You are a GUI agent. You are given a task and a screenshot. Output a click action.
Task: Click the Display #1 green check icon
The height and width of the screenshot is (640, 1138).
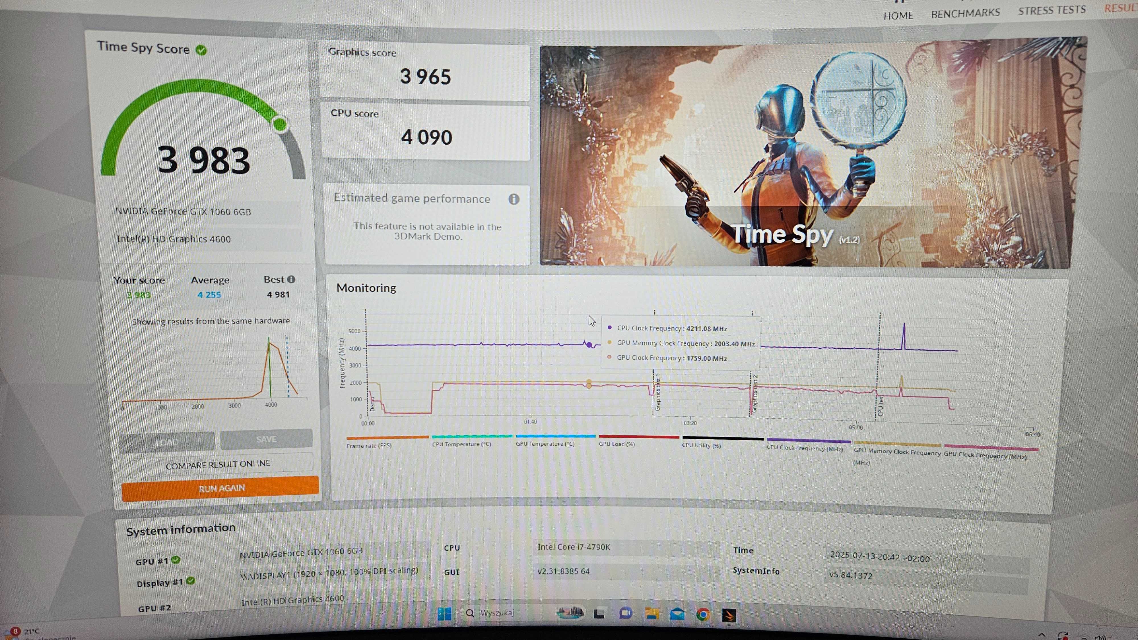point(190,580)
